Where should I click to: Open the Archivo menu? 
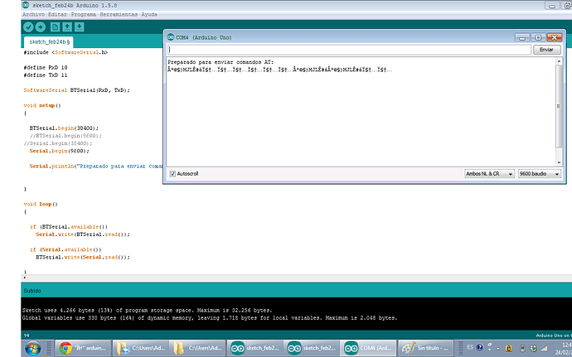(x=33, y=15)
